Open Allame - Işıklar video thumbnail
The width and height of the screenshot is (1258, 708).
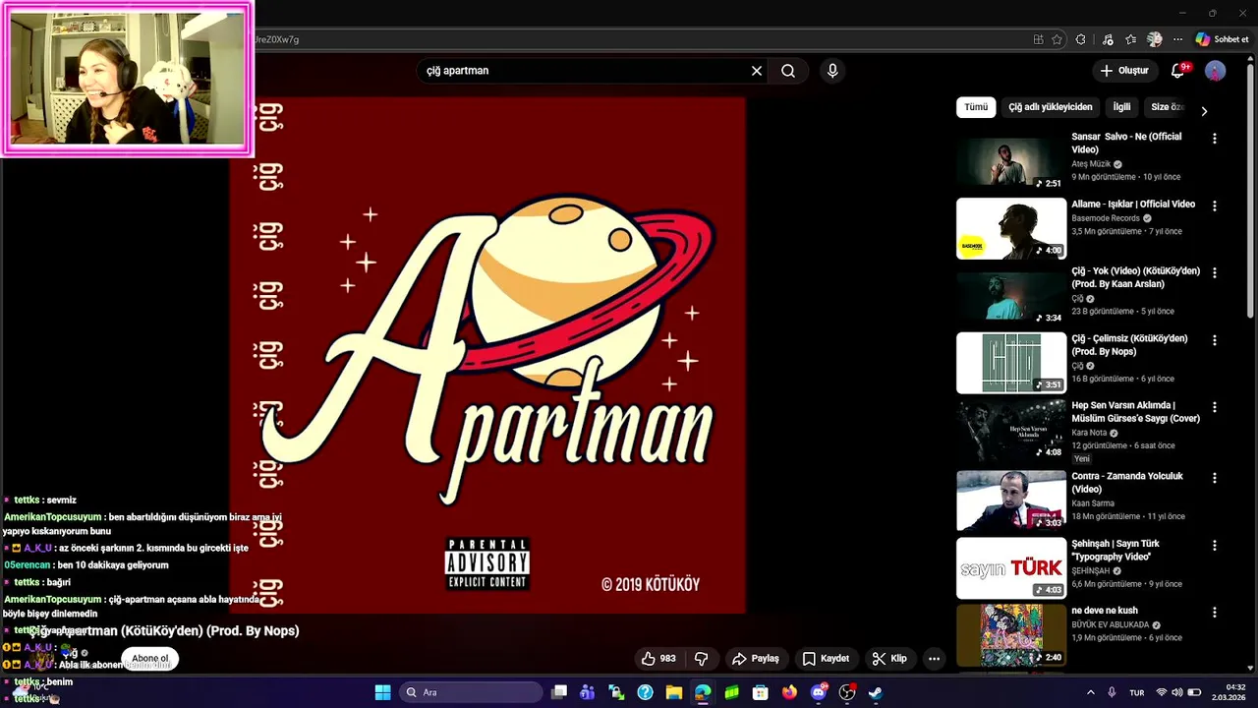point(1011,228)
